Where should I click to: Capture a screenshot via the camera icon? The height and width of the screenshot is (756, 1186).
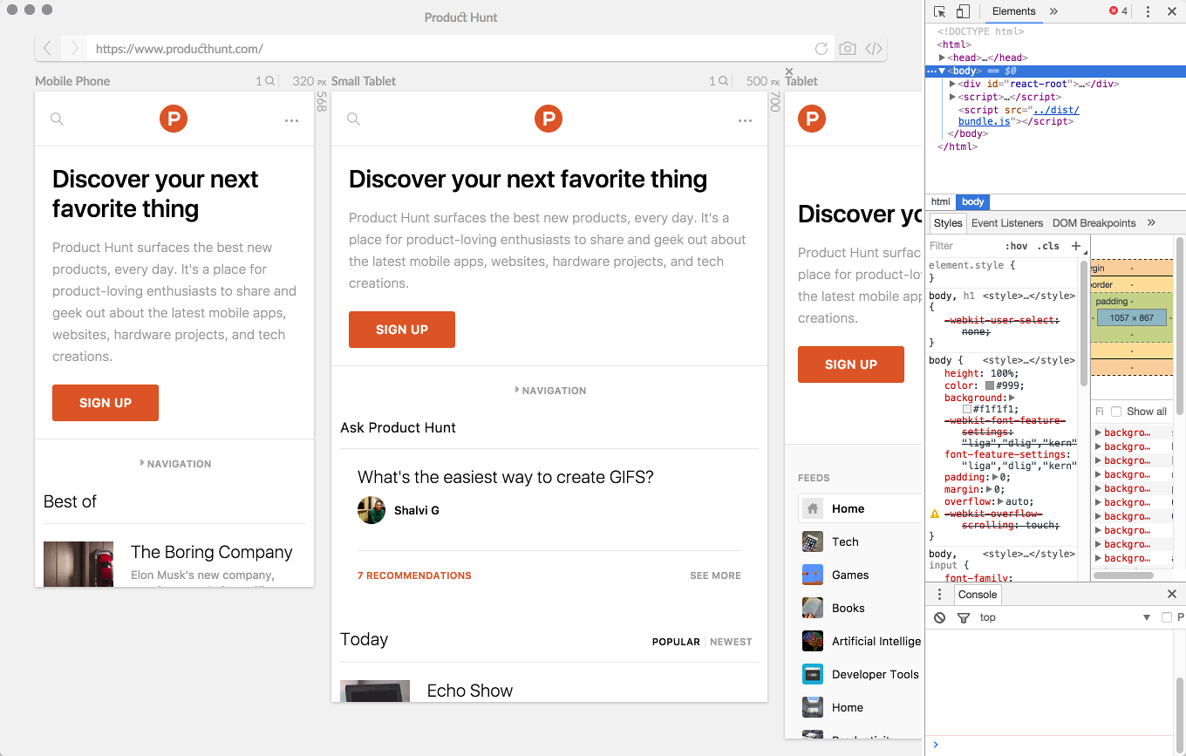click(847, 49)
